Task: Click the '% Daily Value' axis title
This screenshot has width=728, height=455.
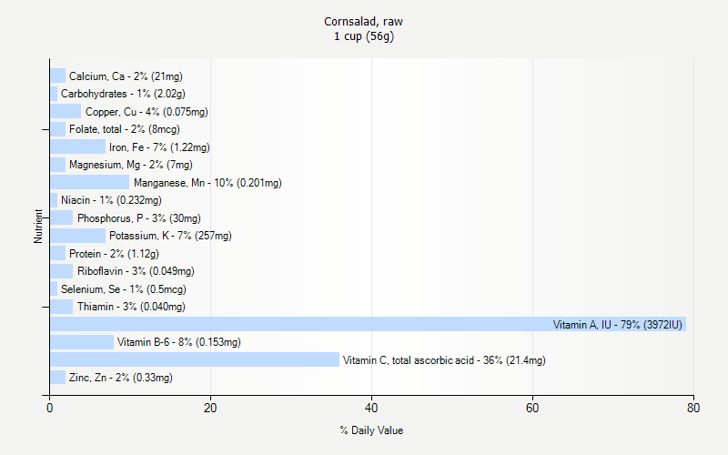Action: pyautogui.click(x=371, y=430)
